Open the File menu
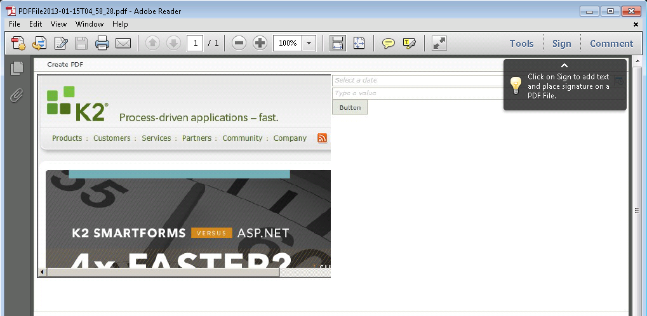647x316 pixels. click(15, 24)
